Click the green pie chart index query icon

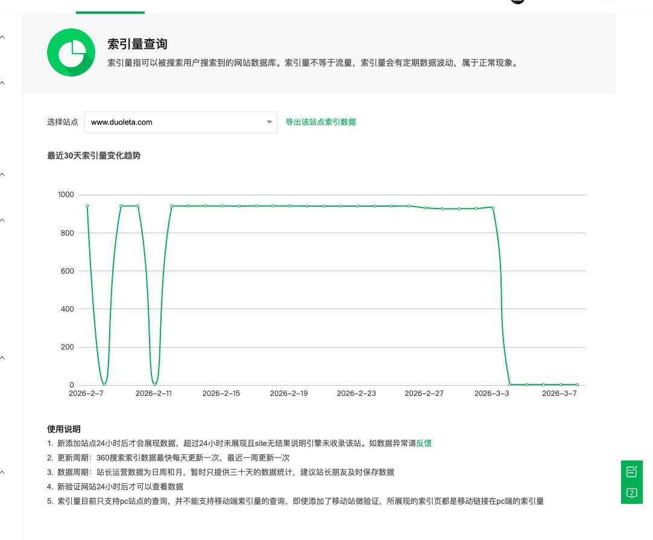[x=71, y=52]
